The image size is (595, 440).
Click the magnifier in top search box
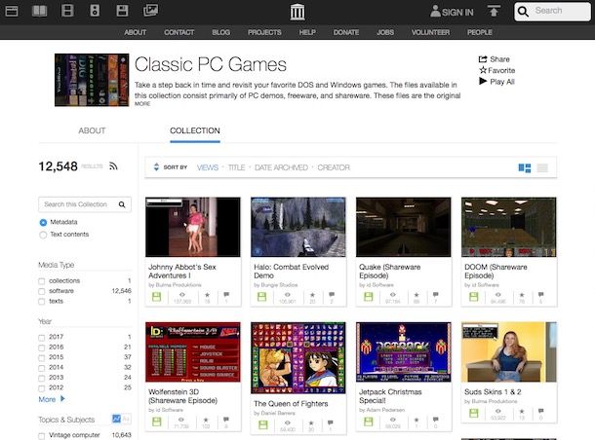(523, 12)
